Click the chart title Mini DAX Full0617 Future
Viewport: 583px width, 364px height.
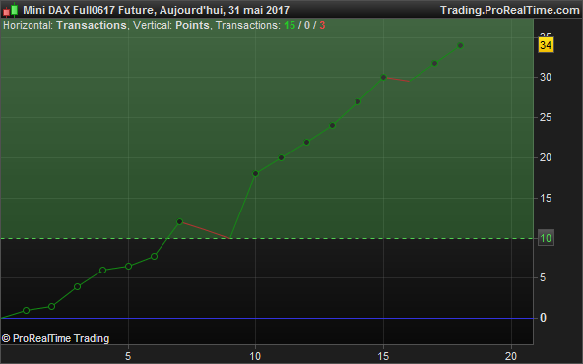click(88, 10)
